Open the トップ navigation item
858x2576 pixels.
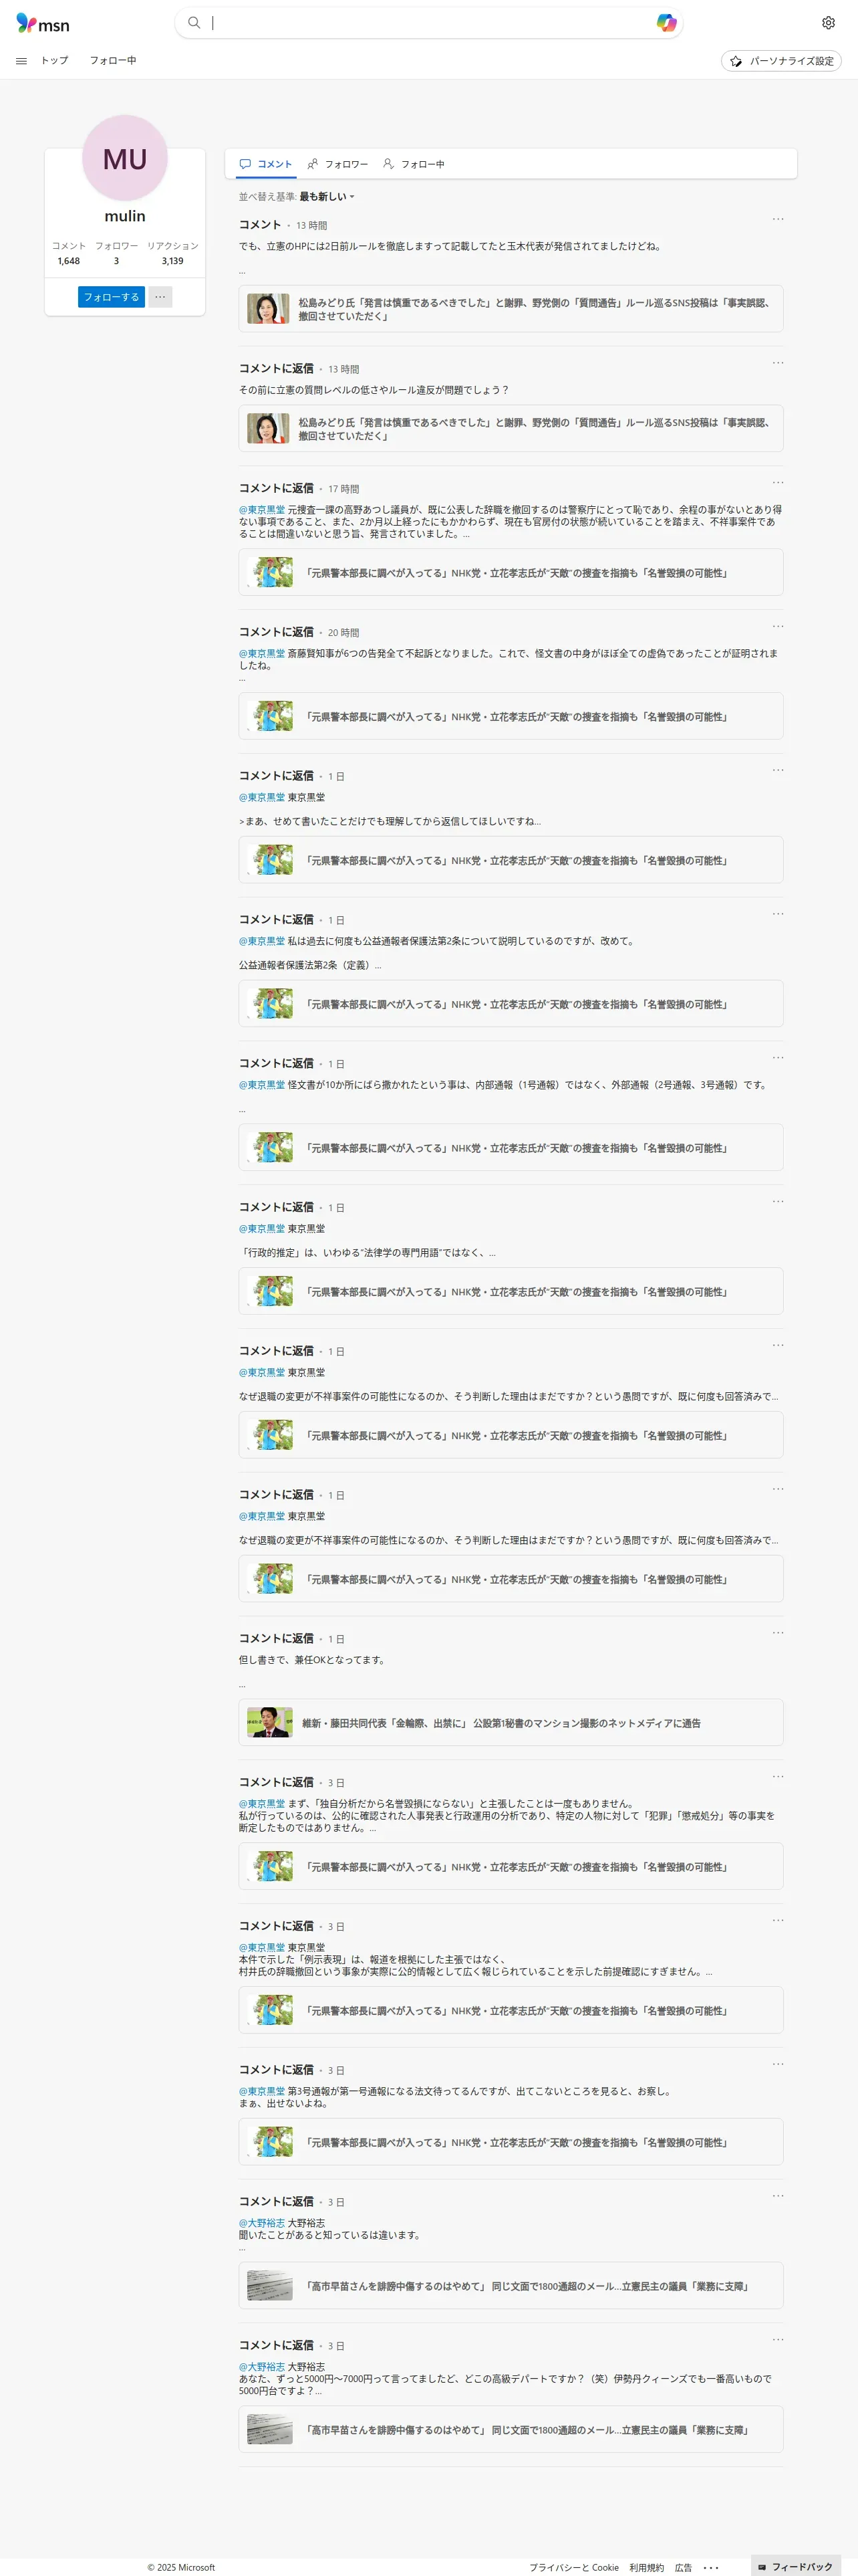click(x=55, y=61)
